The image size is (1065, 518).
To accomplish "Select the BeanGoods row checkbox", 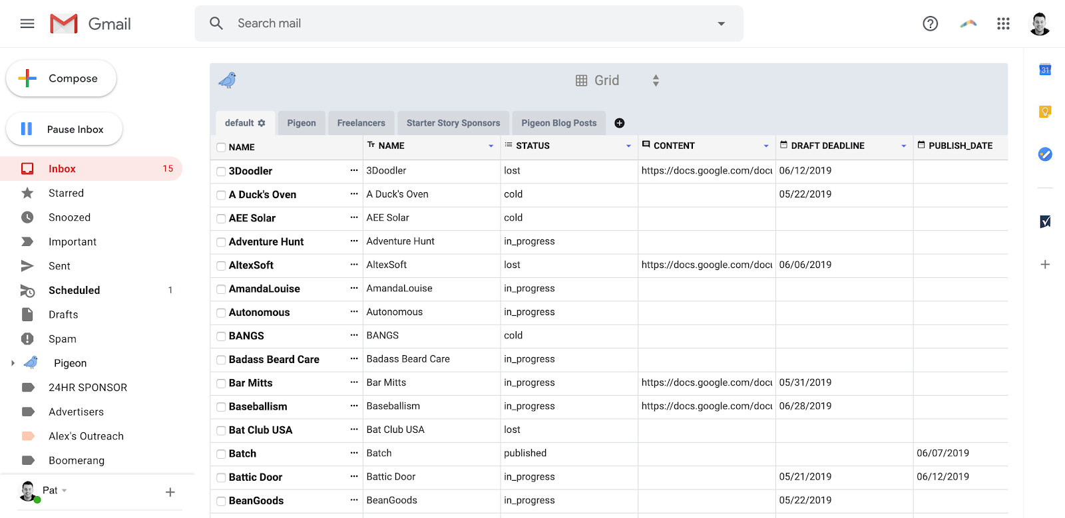I will click(221, 501).
